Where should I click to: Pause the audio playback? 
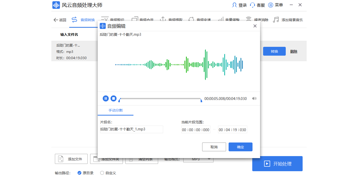point(106,98)
